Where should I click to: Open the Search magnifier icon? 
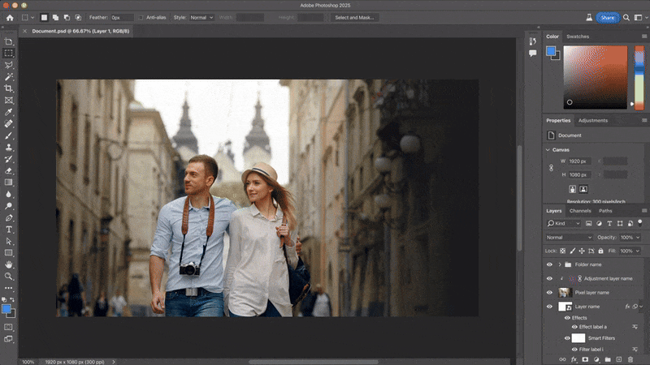click(x=626, y=17)
